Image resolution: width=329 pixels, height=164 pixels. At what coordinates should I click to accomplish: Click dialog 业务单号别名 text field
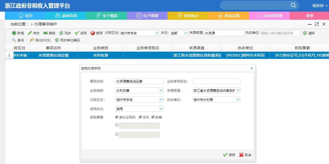click(x=216, y=81)
